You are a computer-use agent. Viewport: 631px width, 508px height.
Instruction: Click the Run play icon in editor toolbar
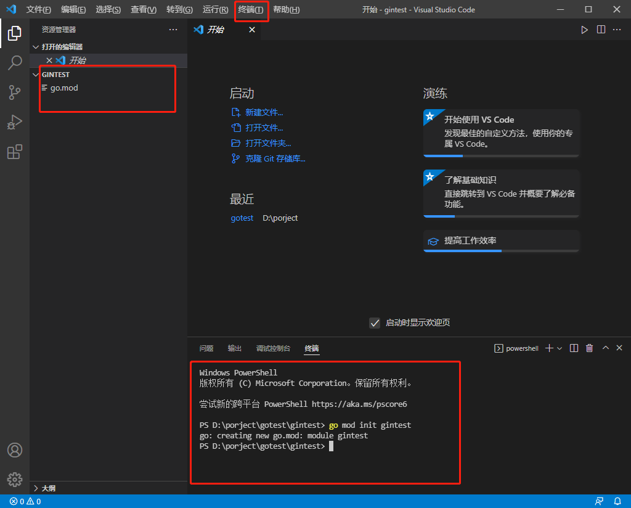pyautogui.click(x=584, y=30)
